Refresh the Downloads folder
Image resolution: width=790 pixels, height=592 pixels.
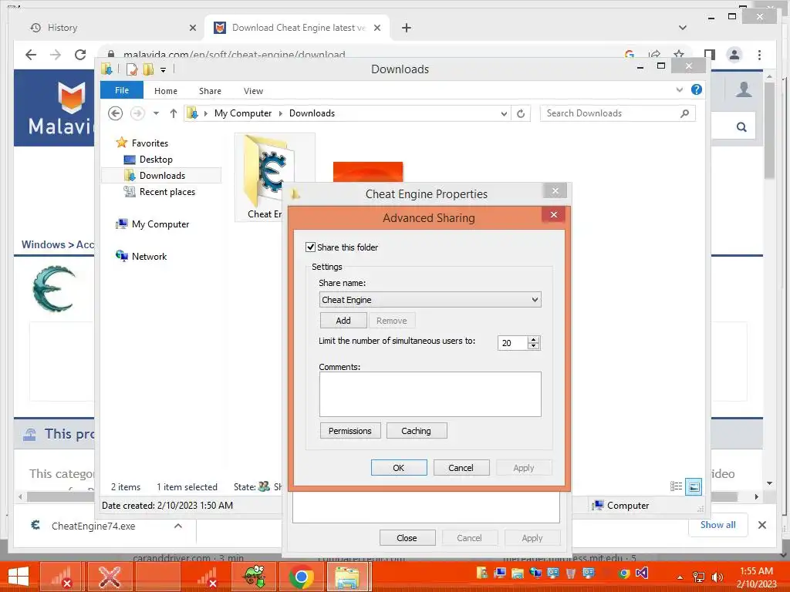[x=521, y=114]
